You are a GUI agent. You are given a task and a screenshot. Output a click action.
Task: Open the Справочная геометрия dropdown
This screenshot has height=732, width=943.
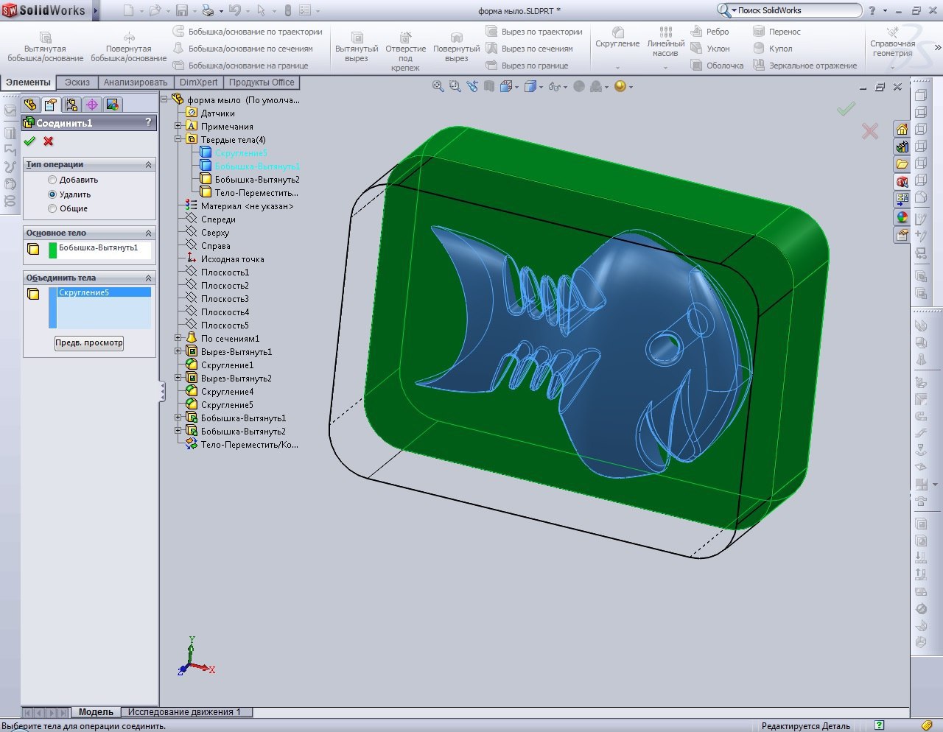pyautogui.click(x=892, y=68)
